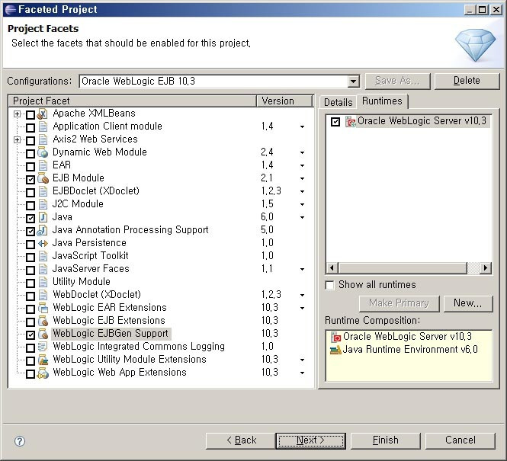Open version dropdown for Application Client module

(302, 126)
